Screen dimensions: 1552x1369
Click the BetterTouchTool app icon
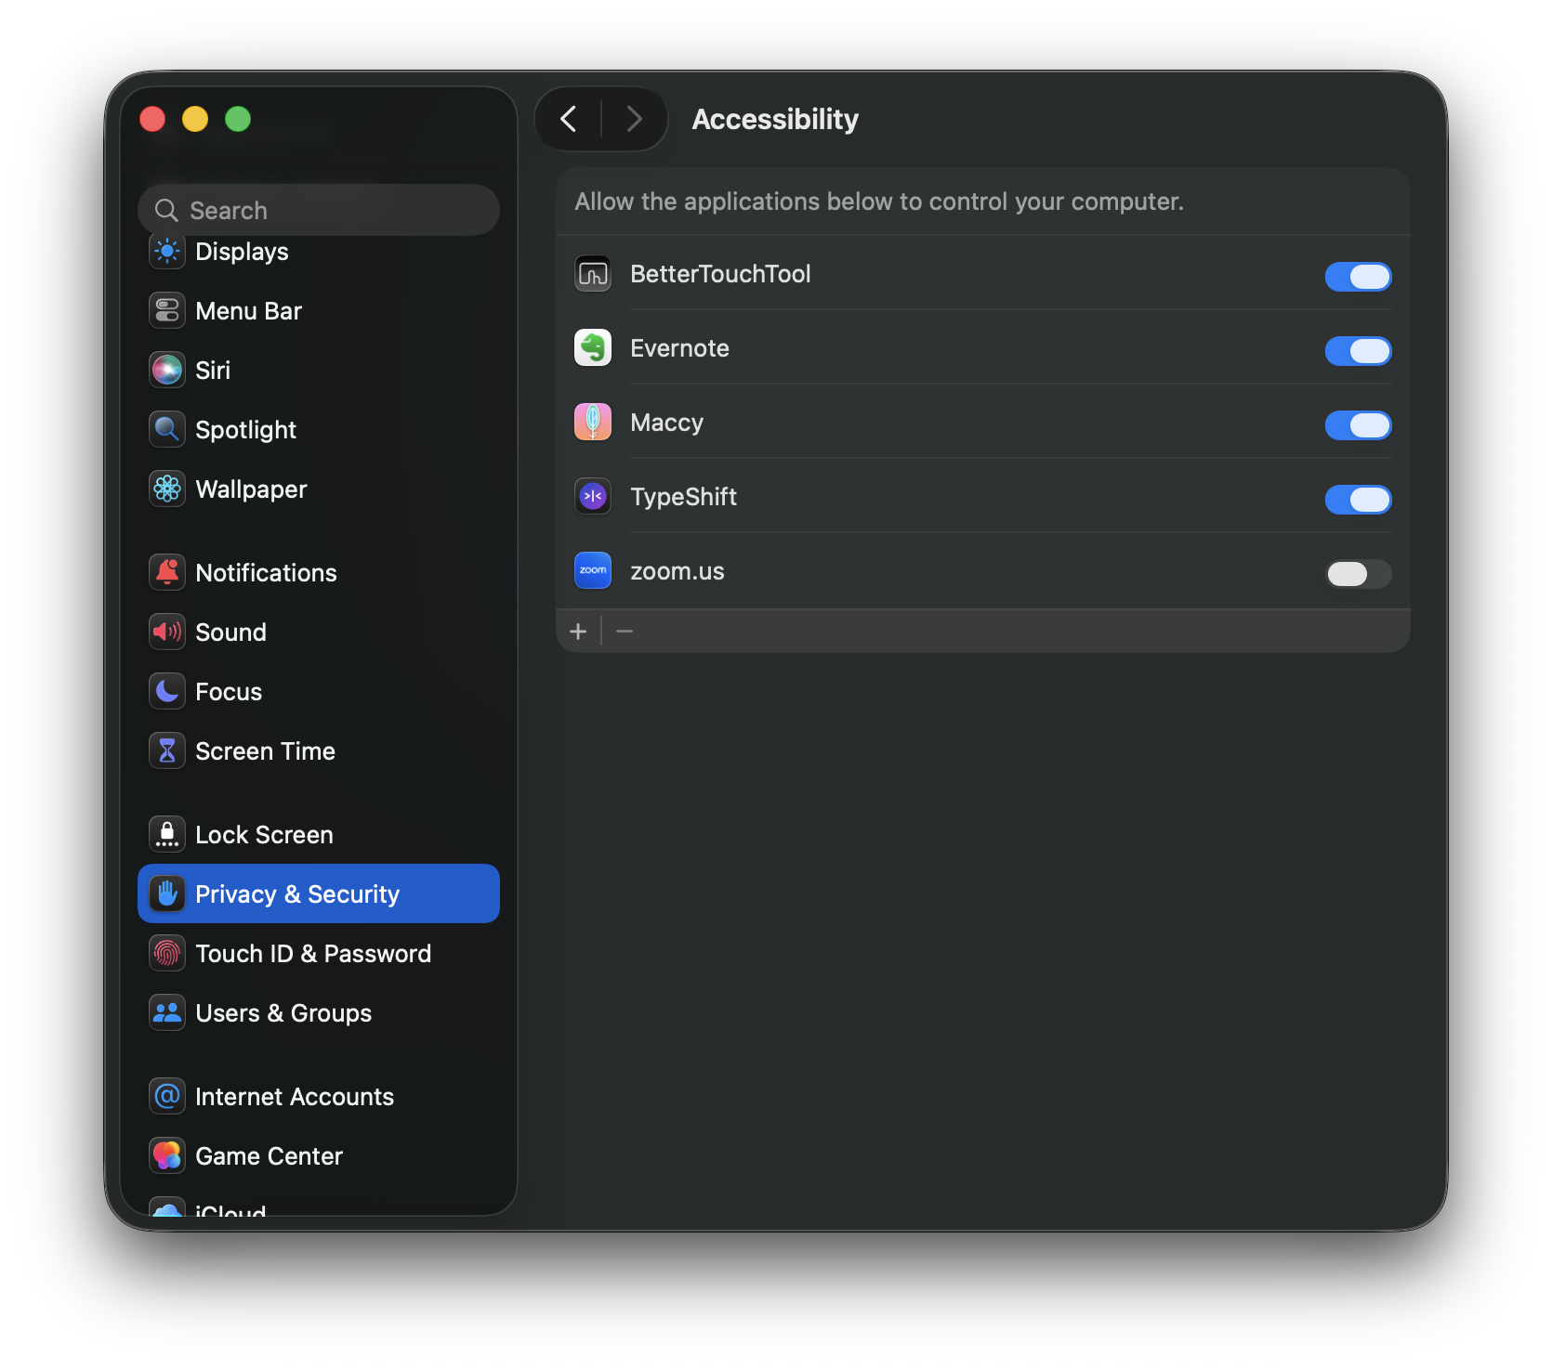pos(593,274)
